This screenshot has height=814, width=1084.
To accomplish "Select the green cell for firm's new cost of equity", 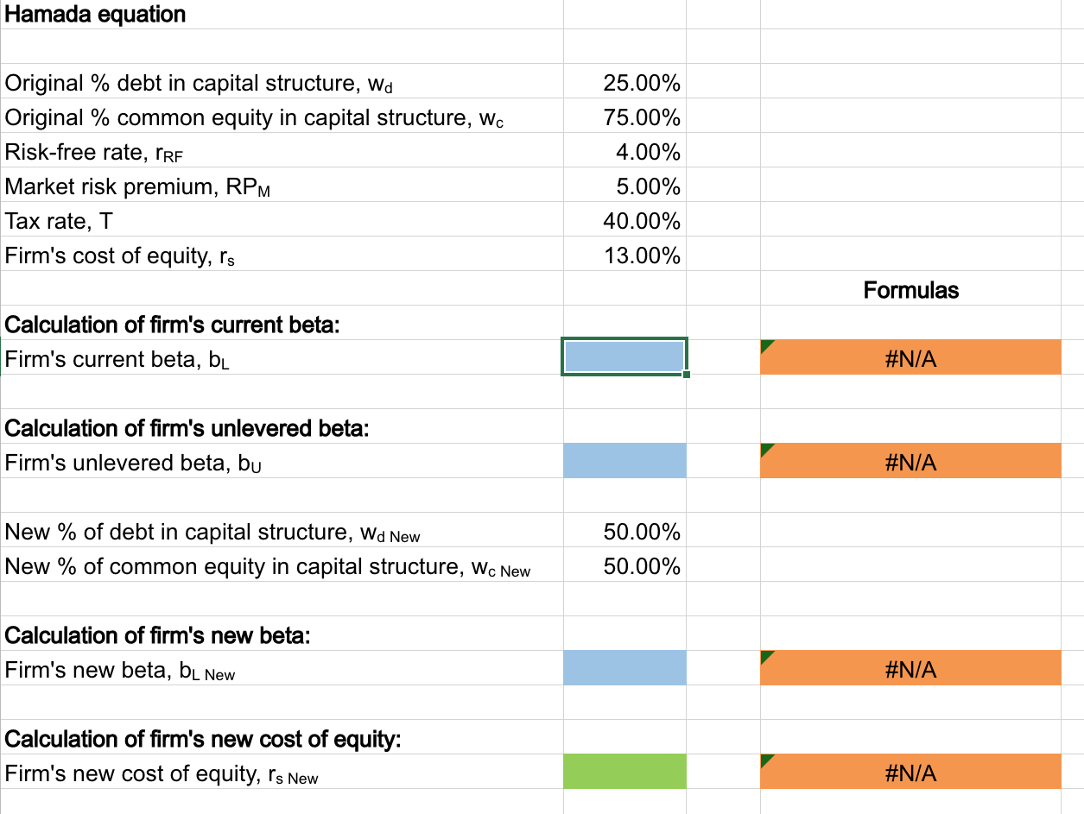I will point(624,771).
